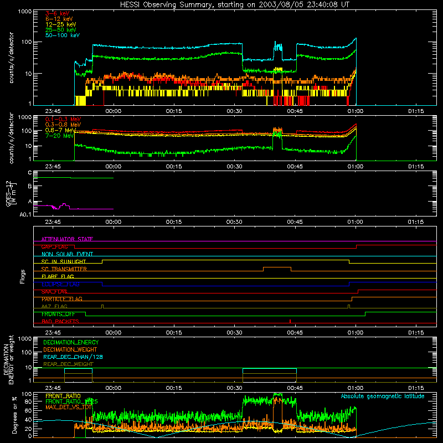Screen dimensions: 443x443
Task: Select the SC_TRANSMITTER flag label
Action: pyautogui.click(x=64, y=269)
